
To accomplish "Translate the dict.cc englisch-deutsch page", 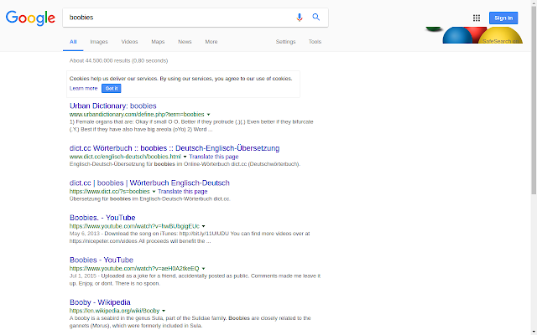I will pyautogui.click(x=214, y=157).
